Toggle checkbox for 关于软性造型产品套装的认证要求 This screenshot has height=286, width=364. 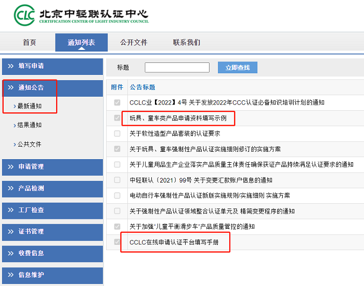(117, 134)
